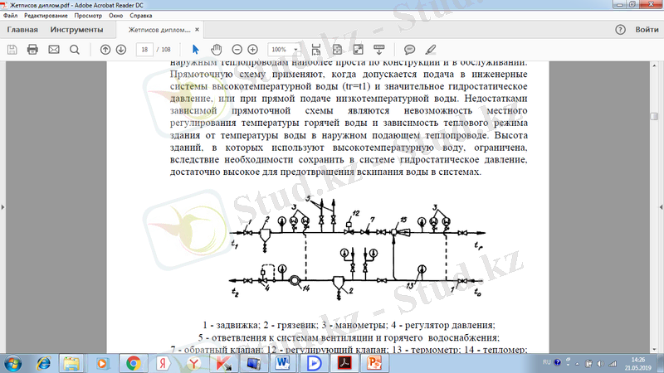The height and width of the screenshot is (373, 664).
Task: Open the search magnifier tool
Action: coord(75,49)
